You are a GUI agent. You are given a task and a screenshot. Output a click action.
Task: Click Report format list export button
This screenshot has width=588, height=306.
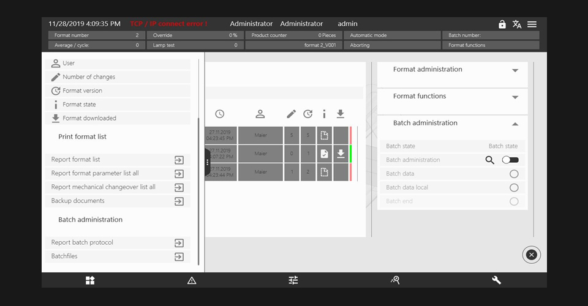coord(179,160)
